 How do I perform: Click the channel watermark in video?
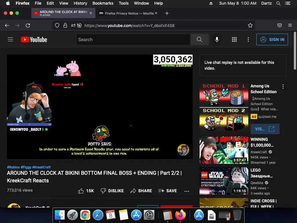coord(183,150)
